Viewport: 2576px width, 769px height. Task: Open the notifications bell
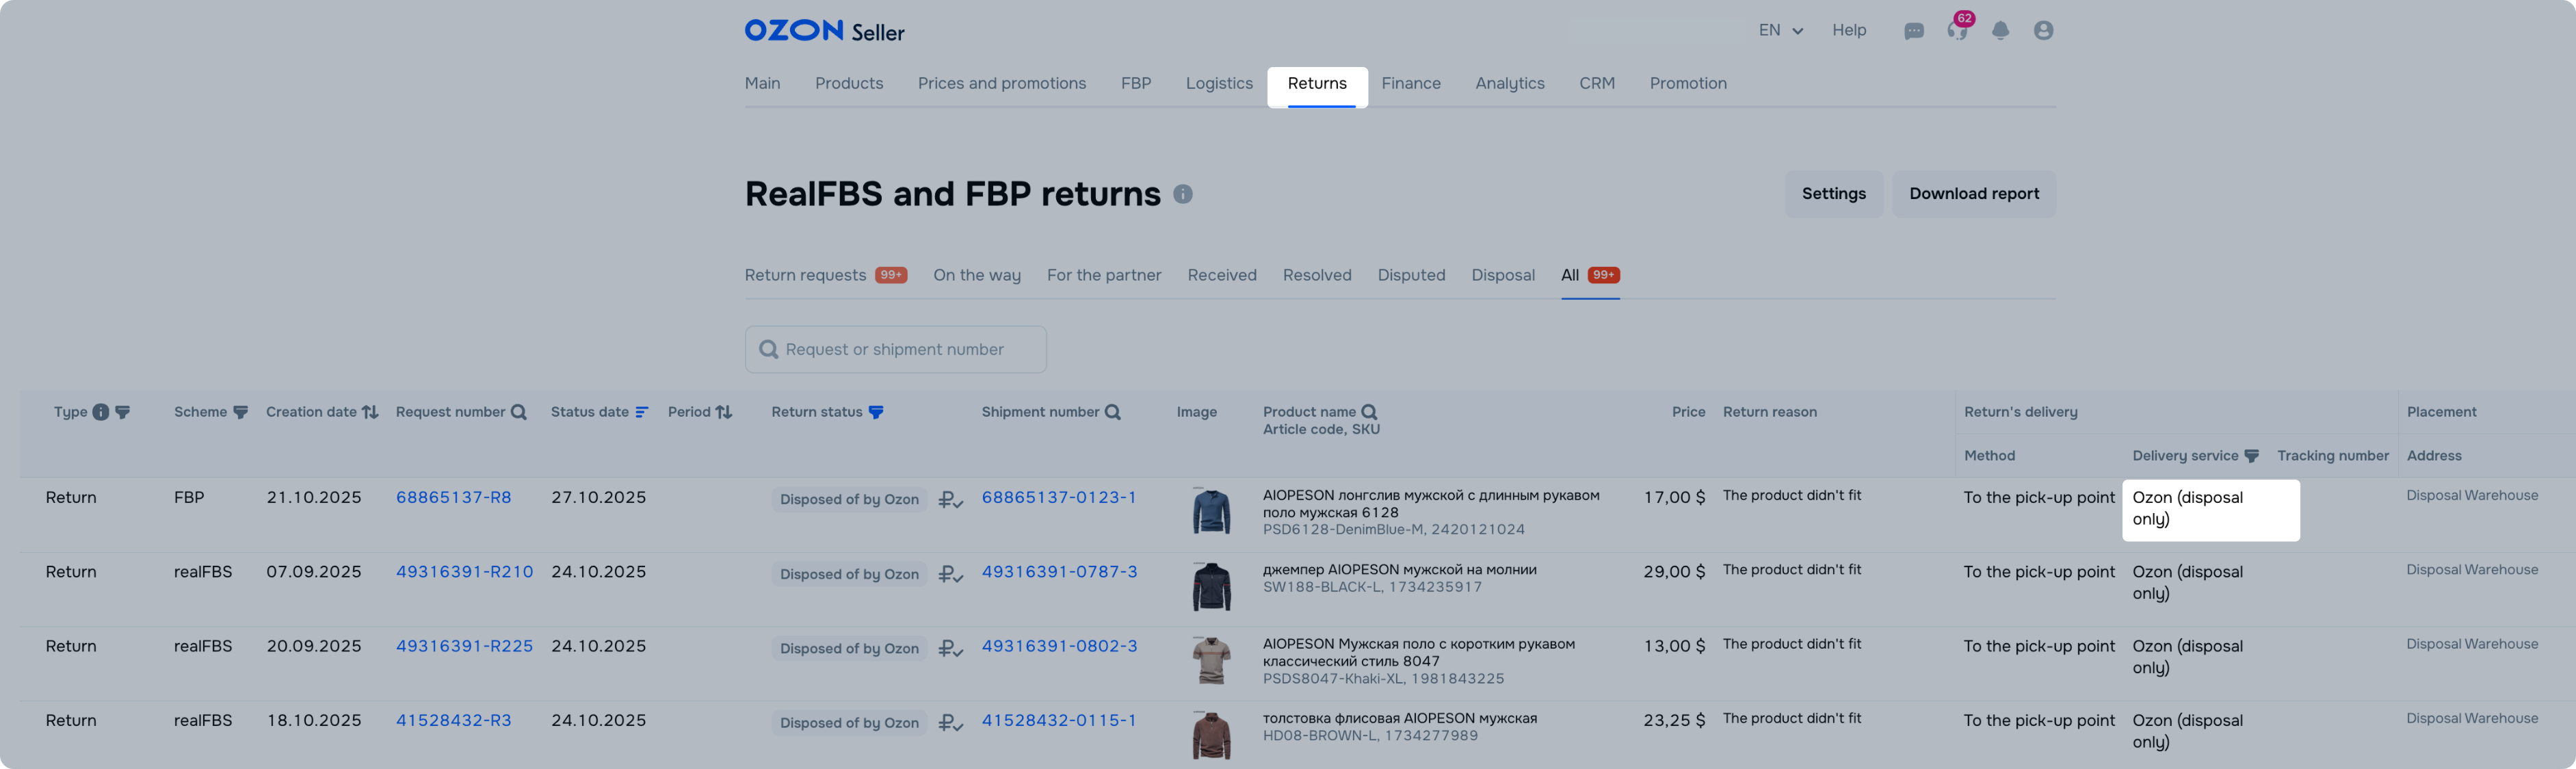pos(2000,31)
